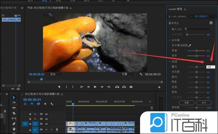Click the contrast slider handle

coord(196,72)
